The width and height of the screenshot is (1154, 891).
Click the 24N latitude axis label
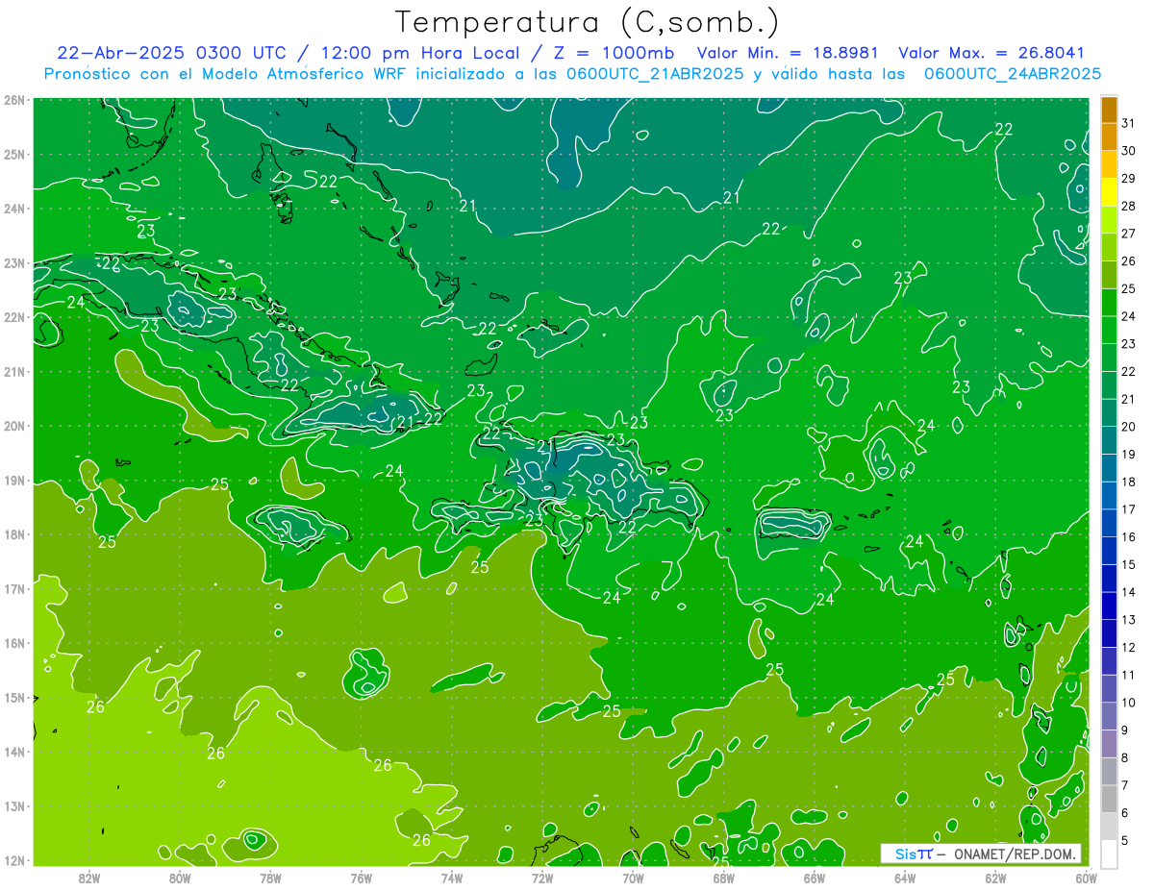[14, 209]
